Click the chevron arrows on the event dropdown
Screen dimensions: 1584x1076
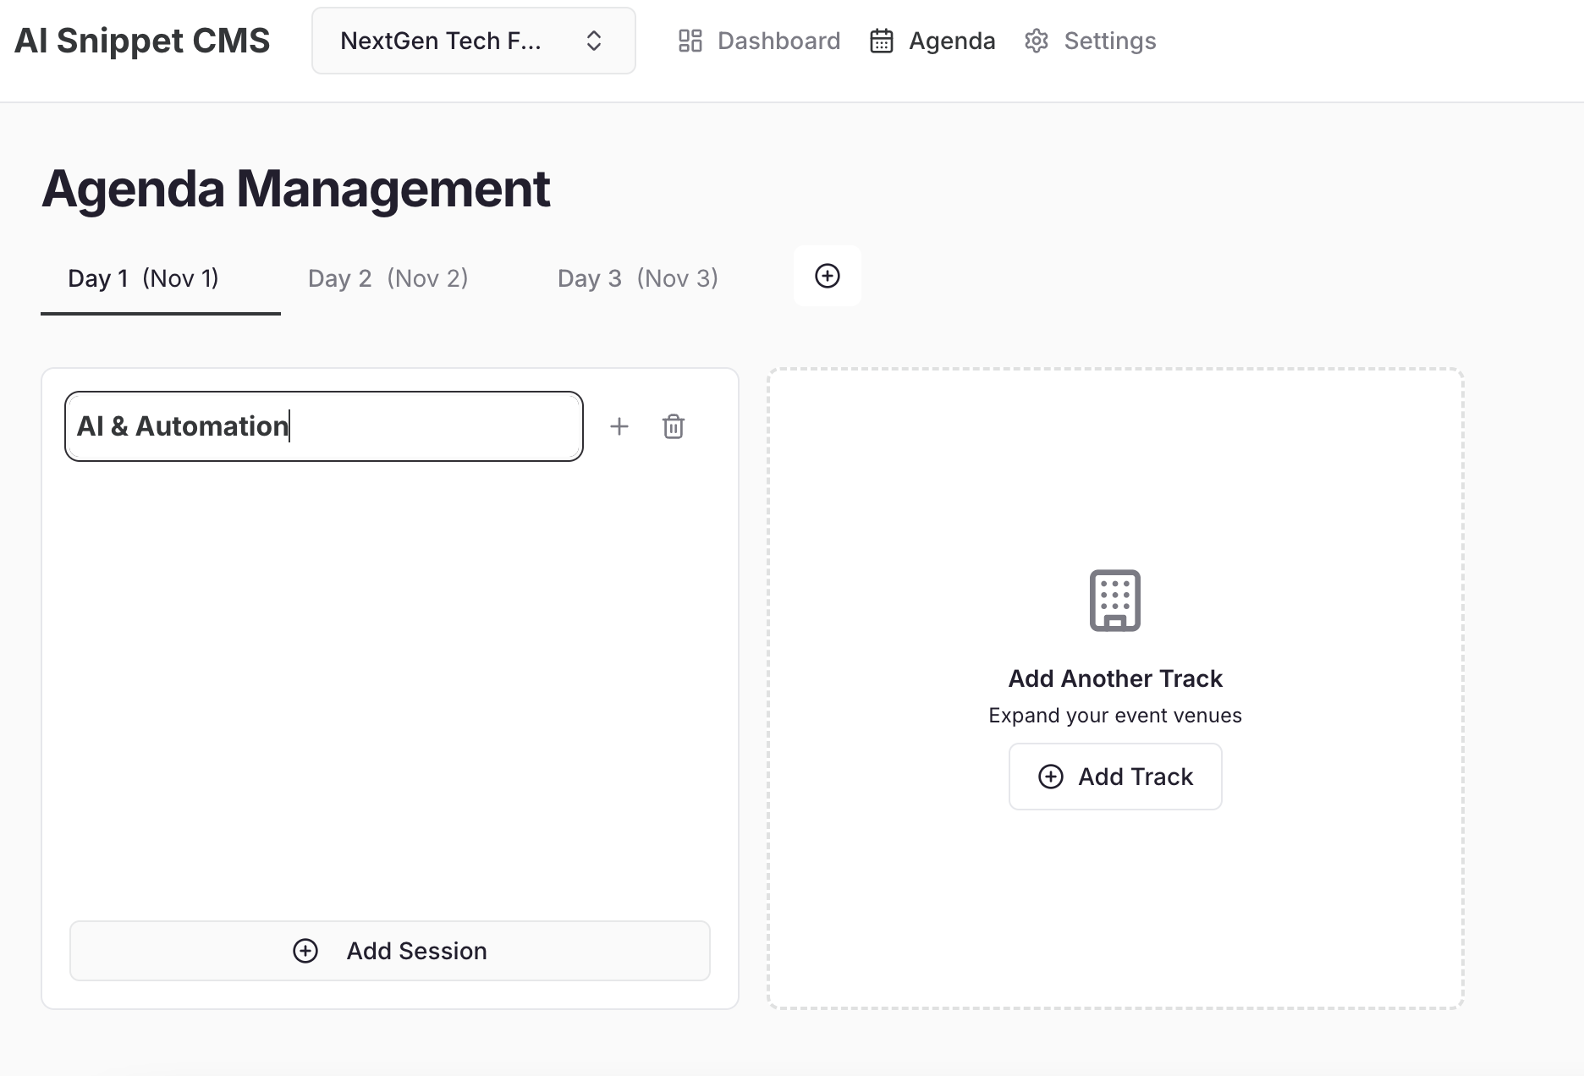click(593, 40)
